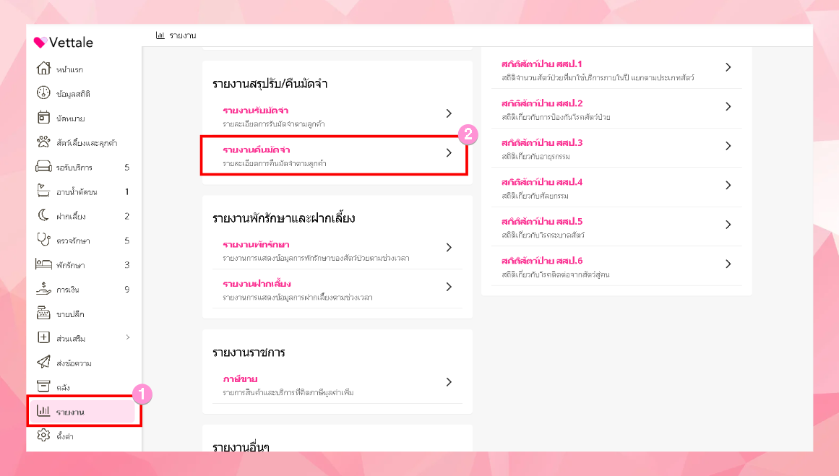Open the statistics gauge icon (ข้อมูลสถิติ)
839x476 pixels.
point(43,93)
